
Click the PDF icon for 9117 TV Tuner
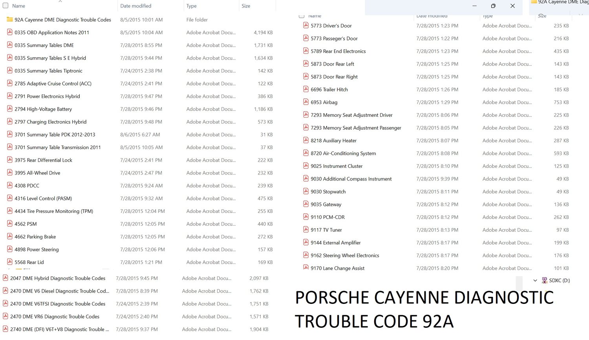click(306, 230)
